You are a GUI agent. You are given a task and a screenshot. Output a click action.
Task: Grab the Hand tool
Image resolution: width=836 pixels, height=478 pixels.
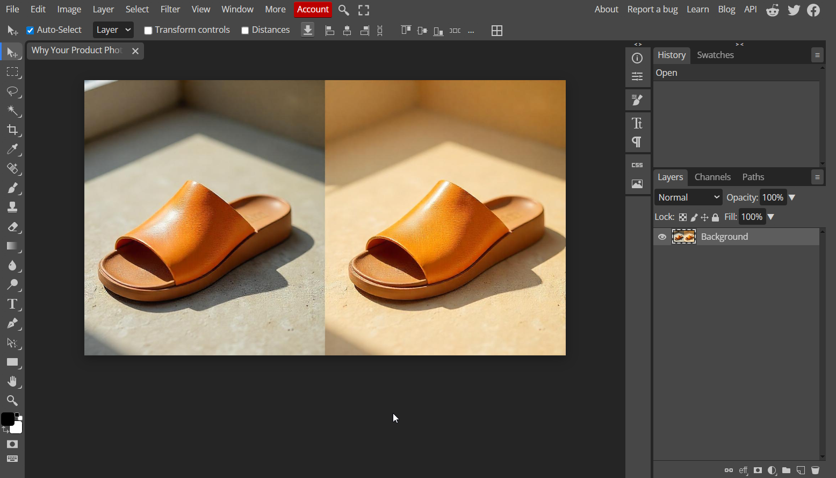[x=13, y=381]
